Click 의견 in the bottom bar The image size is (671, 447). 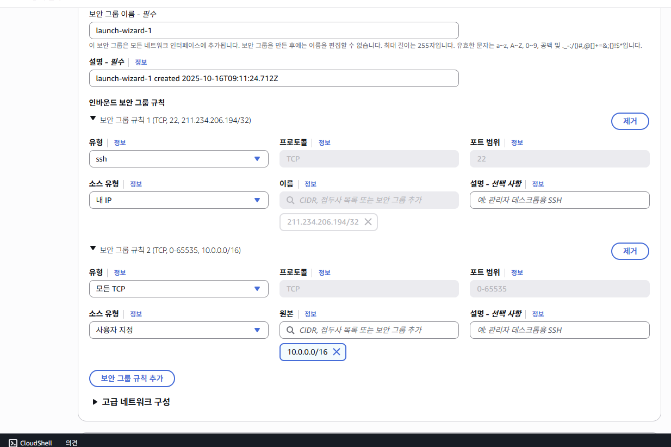tap(71, 443)
